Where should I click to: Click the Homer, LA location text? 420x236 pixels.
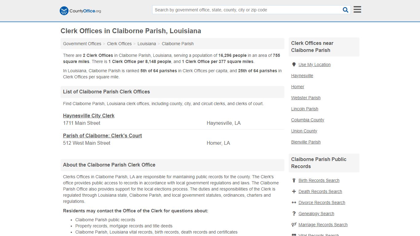[x=218, y=143]
